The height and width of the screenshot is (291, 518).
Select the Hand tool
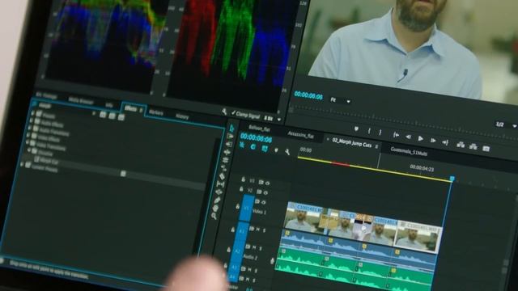click(x=215, y=209)
